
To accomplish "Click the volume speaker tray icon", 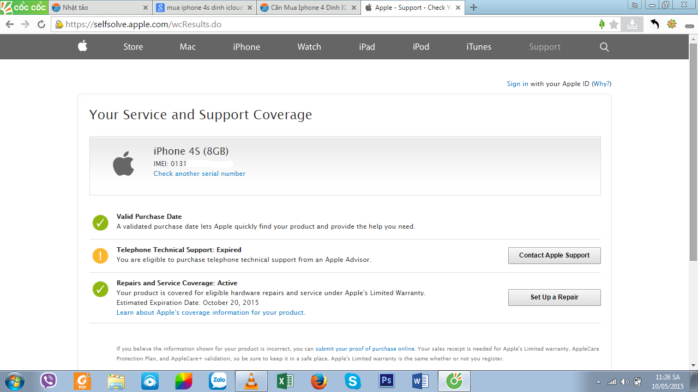I will [625, 382].
